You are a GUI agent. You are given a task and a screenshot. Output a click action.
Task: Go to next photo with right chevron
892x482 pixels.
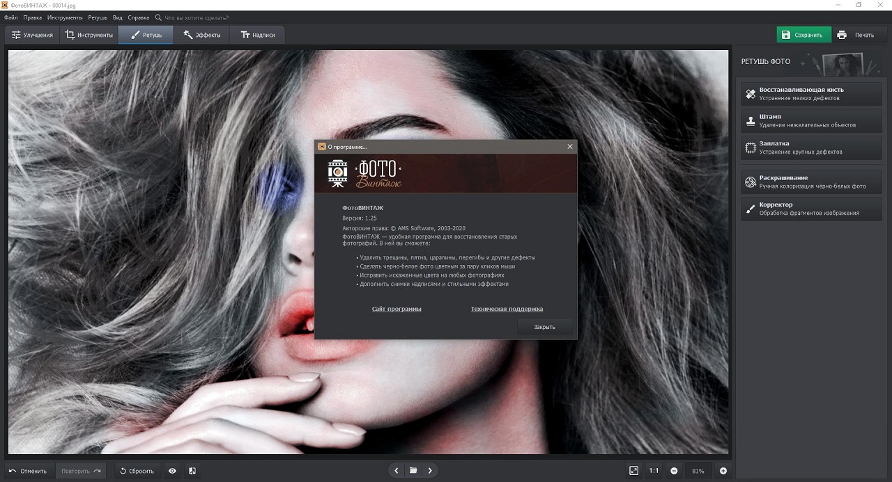point(431,471)
